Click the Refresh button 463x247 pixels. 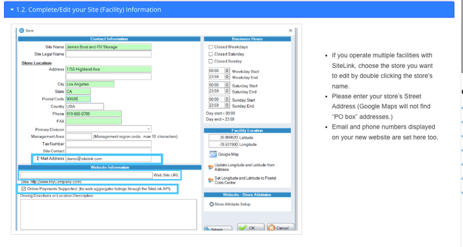tap(218, 229)
